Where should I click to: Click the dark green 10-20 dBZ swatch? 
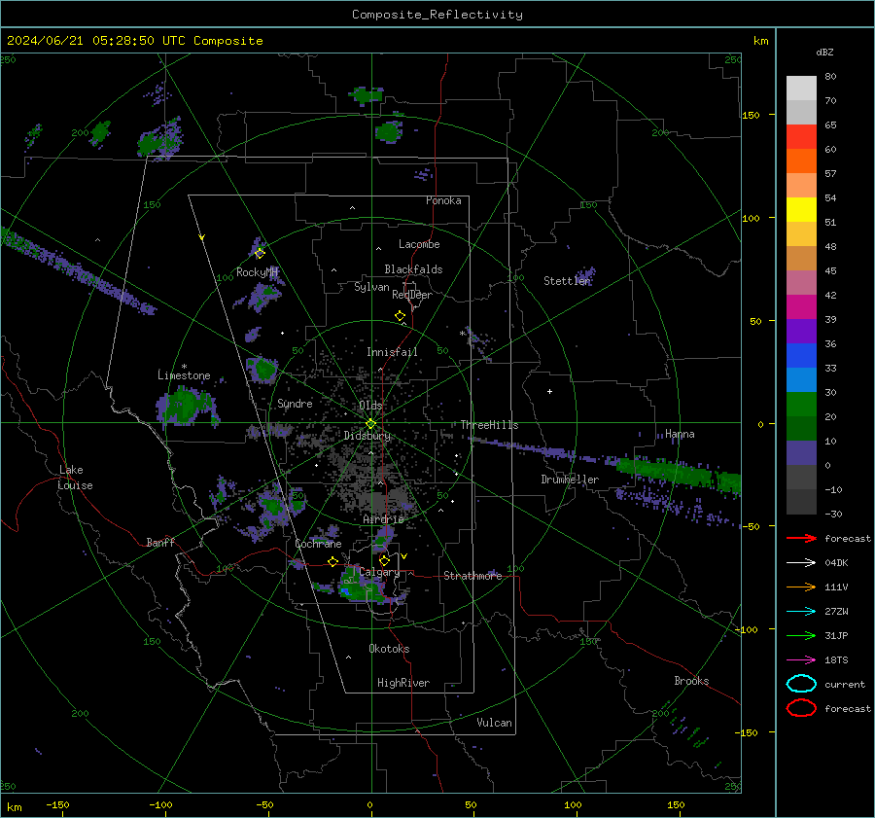coord(801,429)
